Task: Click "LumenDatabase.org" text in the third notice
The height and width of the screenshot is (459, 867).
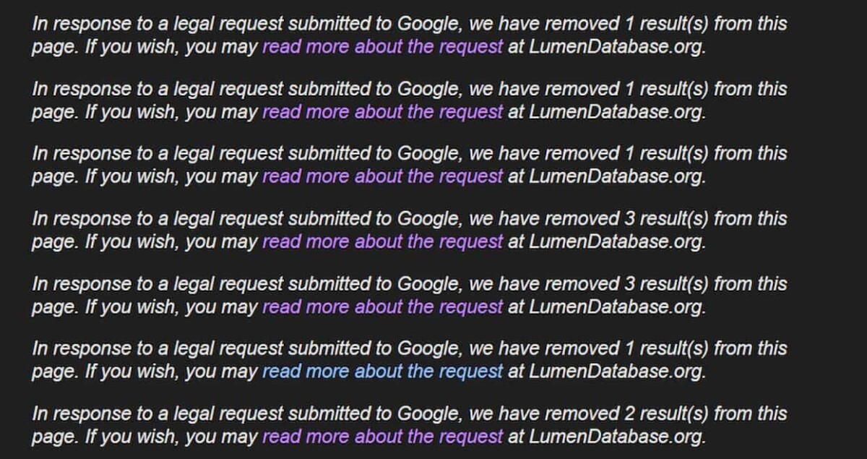Action: [616, 177]
